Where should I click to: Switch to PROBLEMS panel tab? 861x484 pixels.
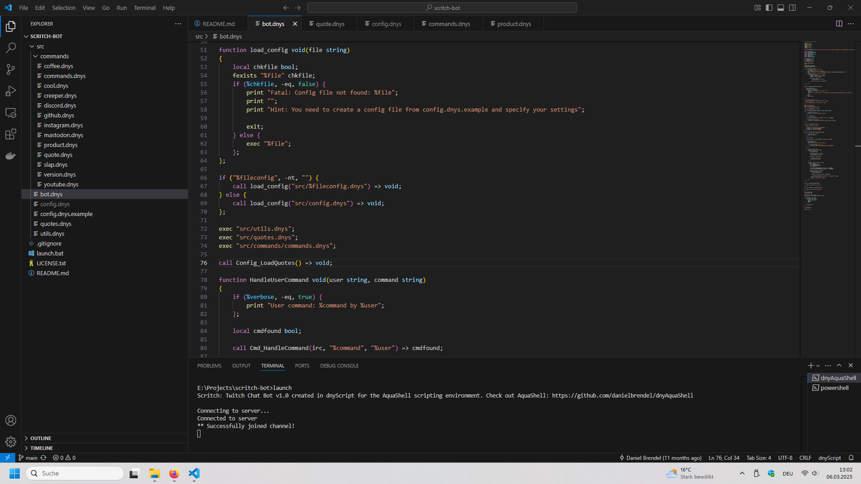point(209,366)
